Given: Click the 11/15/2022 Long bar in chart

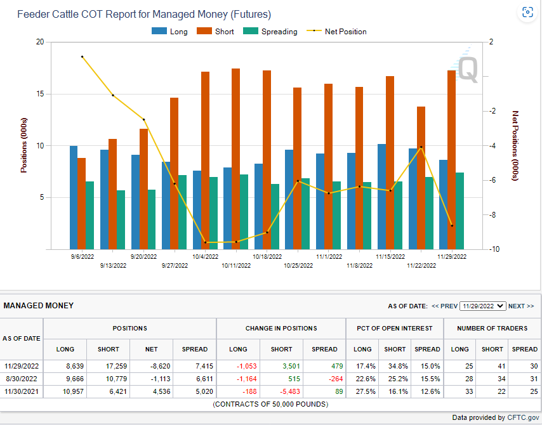Looking at the screenshot, I should point(381,197).
